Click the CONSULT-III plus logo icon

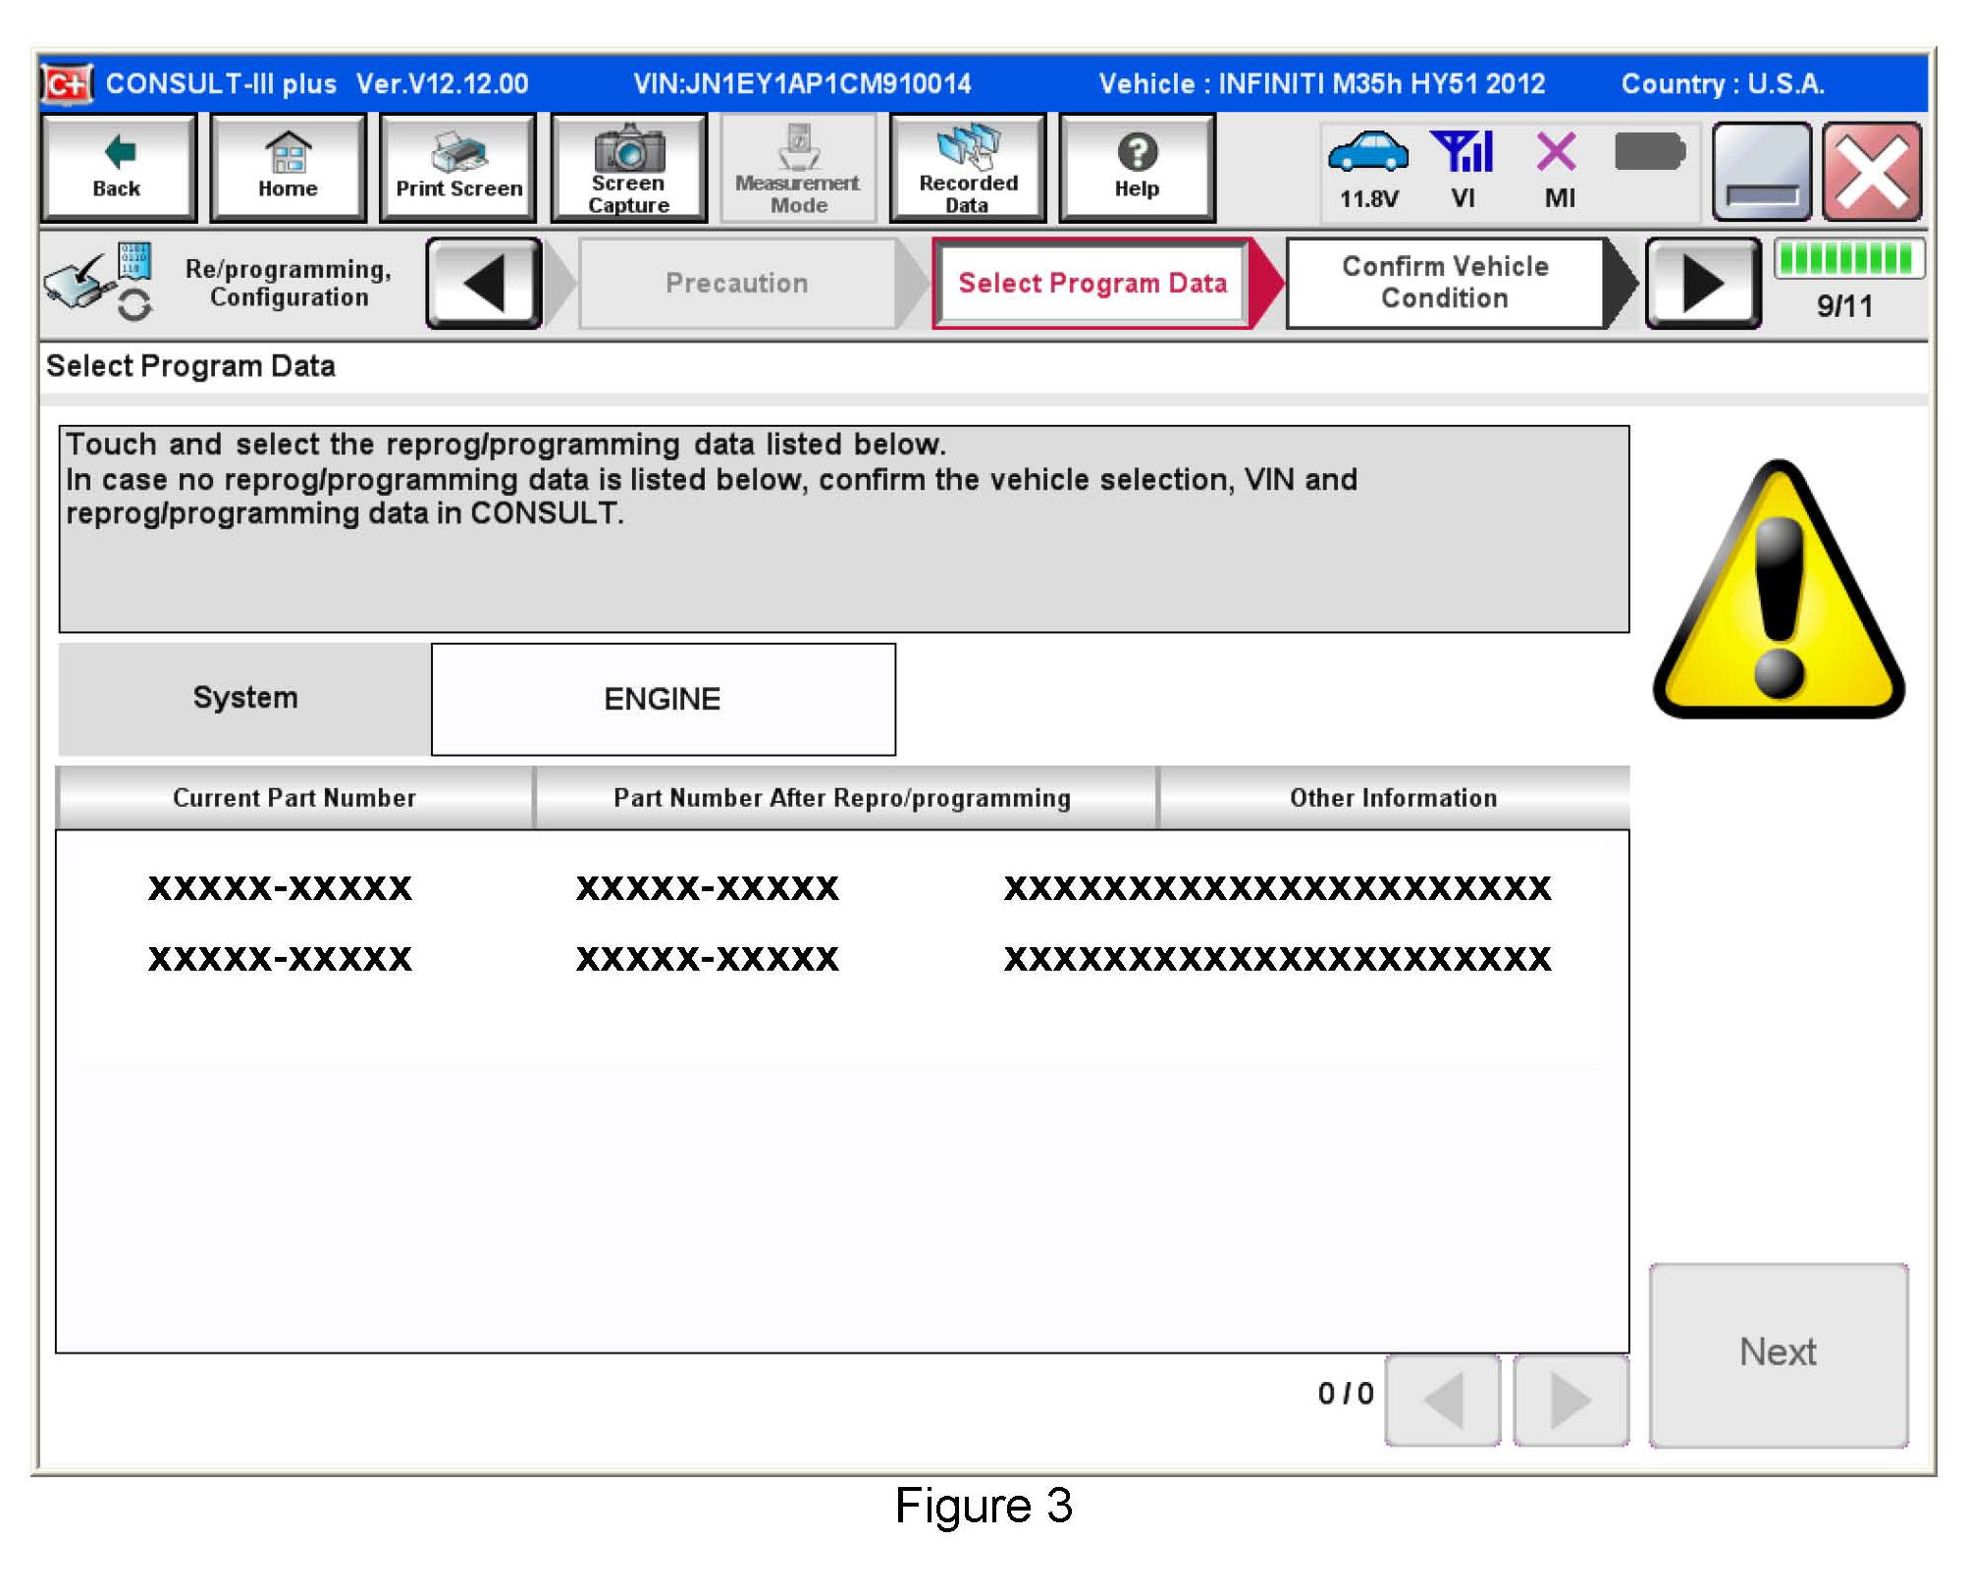[x=67, y=83]
